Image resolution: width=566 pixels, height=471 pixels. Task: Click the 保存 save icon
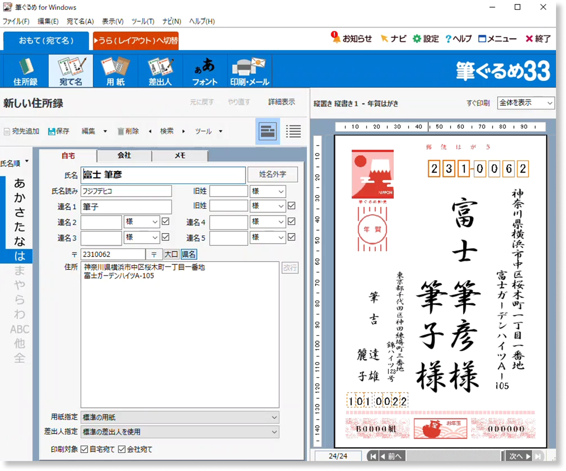(x=52, y=131)
